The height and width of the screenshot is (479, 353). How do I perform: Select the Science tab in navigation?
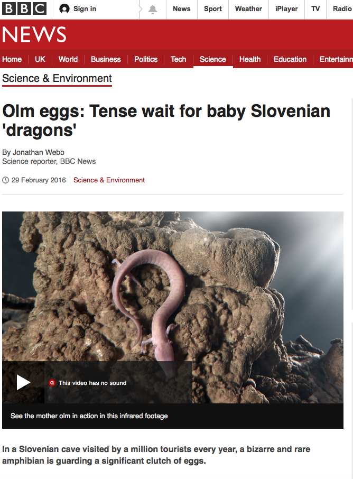(x=213, y=59)
